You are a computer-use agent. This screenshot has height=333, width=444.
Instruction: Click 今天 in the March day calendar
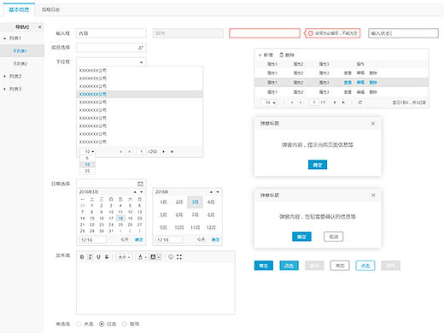[x=125, y=240]
